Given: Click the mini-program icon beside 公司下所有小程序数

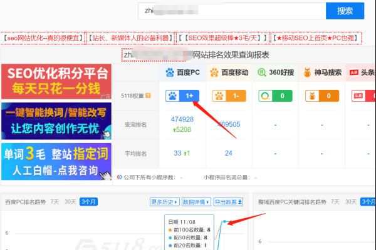Looking at the screenshot, I should click(x=120, y=177).
